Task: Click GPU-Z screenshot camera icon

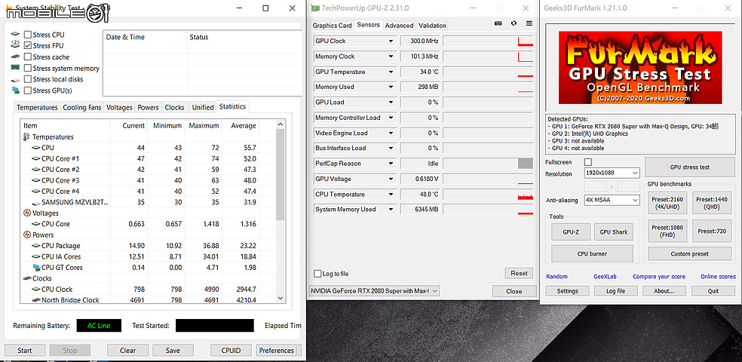Action: pyautogui.click(x=498, y=23)
